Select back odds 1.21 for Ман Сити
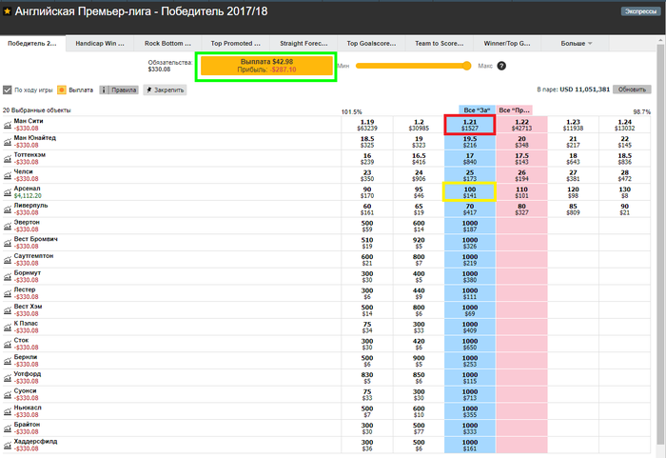 point(470,125)
